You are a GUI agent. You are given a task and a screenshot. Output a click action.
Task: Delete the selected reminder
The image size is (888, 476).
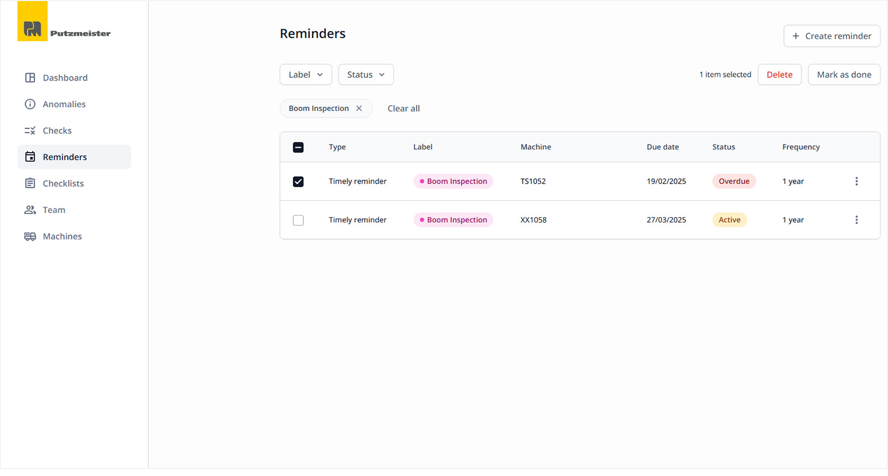(x=779, y=75)
